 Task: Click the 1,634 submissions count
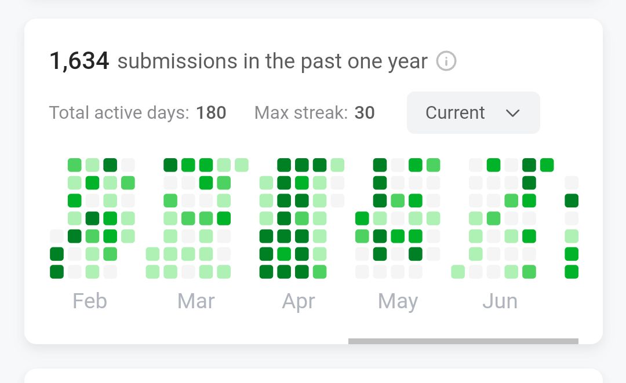[x=79, y=61]
